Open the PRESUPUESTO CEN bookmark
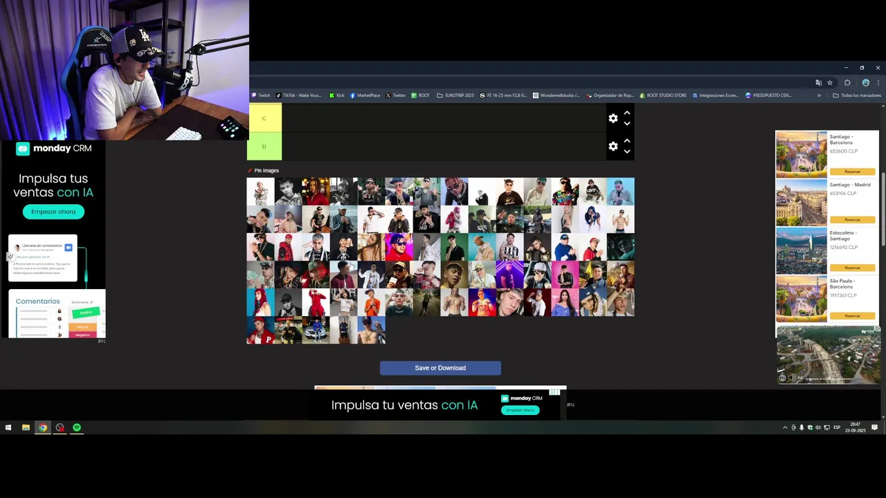Viewport: 886px width, 498px height. point(768,95)
